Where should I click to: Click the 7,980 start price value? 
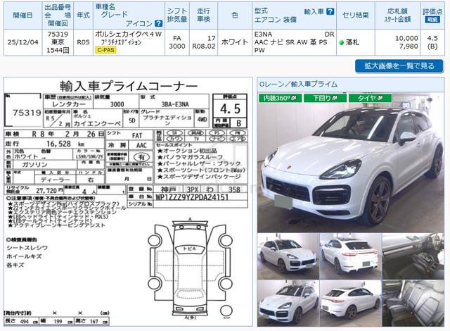click(409, 46)
